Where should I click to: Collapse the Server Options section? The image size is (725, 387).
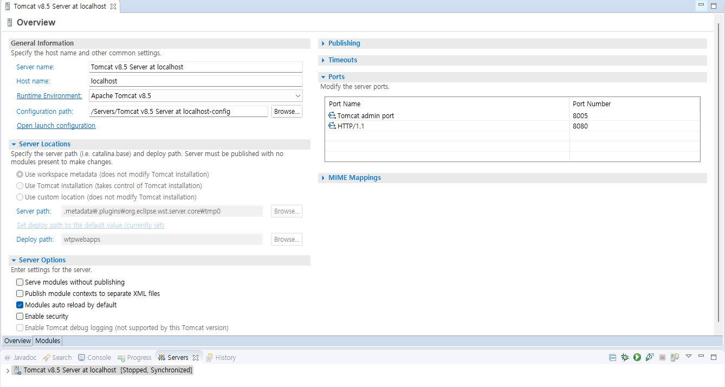point(14,260)
